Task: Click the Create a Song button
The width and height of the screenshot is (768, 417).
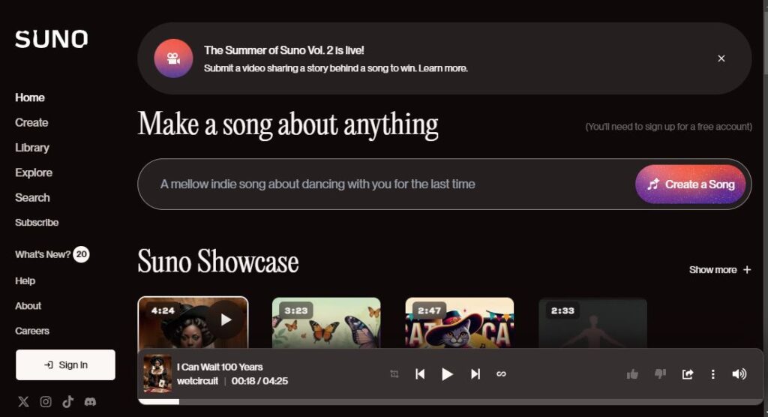Action: coord(690,184)
